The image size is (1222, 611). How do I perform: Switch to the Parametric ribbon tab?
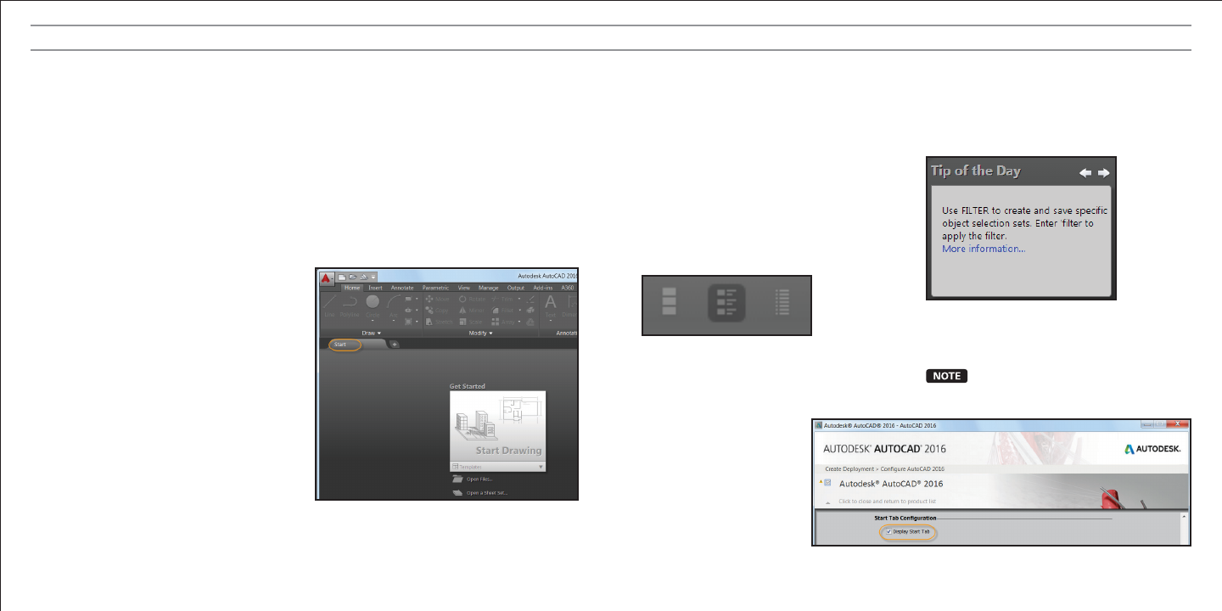click(435, 288)
